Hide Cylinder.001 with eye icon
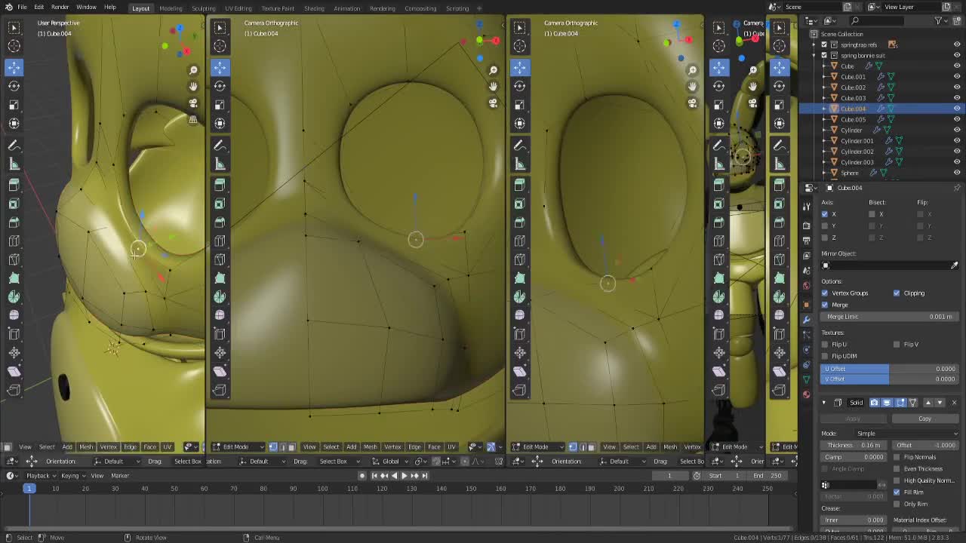The image size is (966, 543). 957,141
